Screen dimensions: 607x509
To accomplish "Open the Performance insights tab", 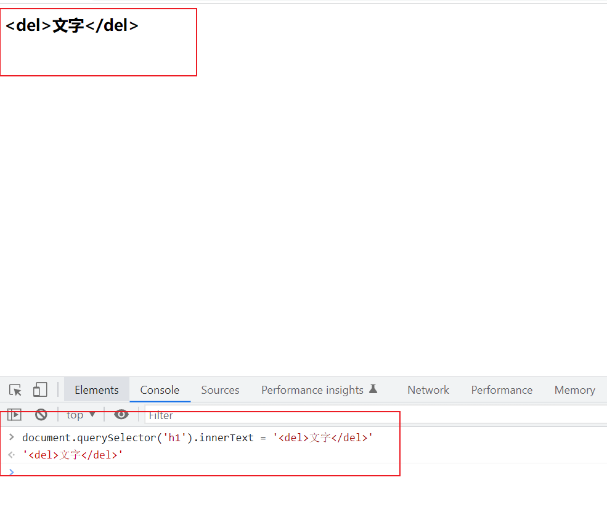I will 312,390.
